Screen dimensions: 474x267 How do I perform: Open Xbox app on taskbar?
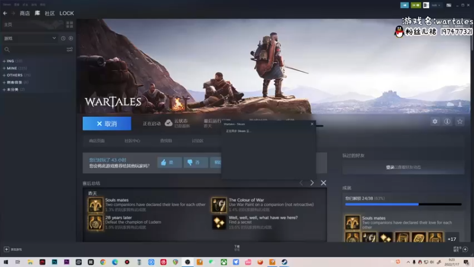(224, 262)
